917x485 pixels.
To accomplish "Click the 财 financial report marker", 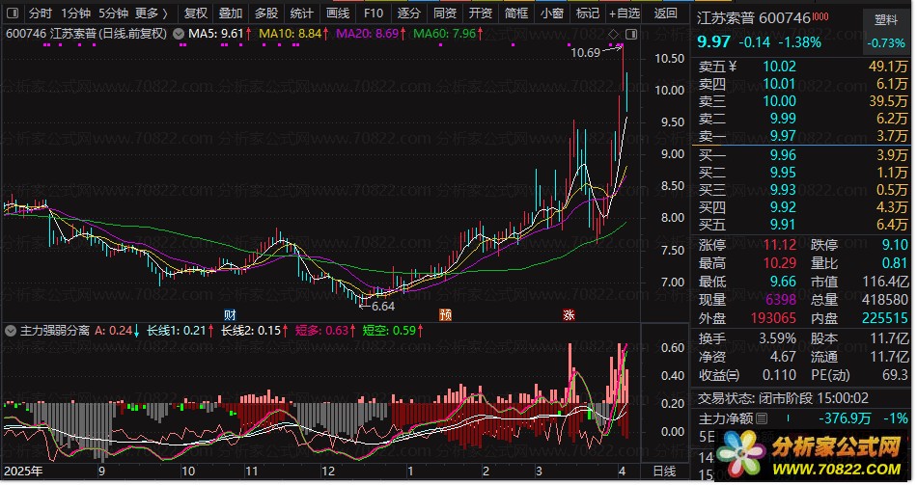I will coord(230,315).
